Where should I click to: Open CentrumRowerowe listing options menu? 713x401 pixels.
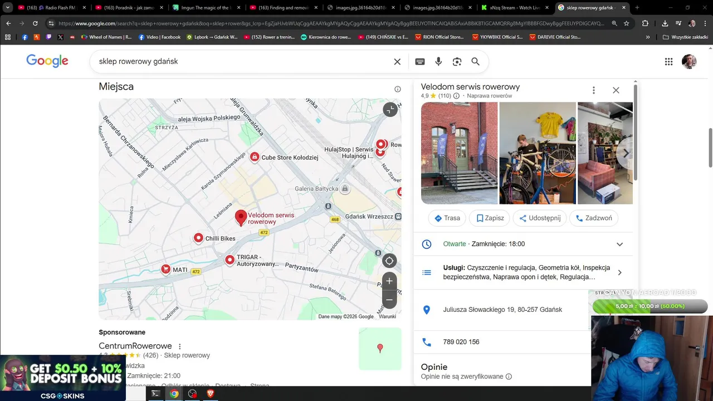180,346
